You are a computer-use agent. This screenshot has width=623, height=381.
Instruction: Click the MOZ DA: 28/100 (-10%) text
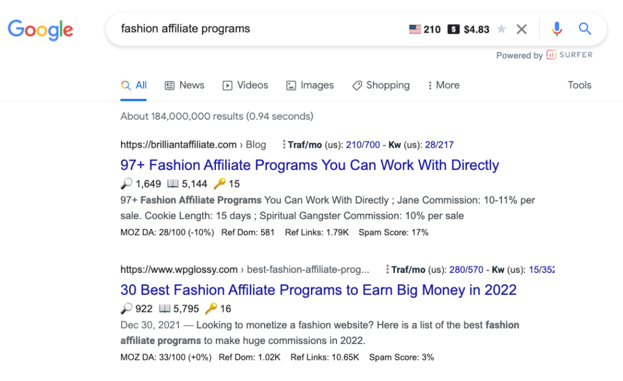coord(167,233)
